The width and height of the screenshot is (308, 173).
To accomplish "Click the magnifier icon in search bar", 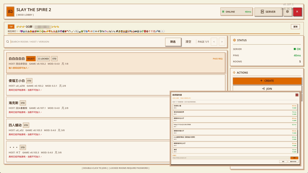I will click(8, 41).
